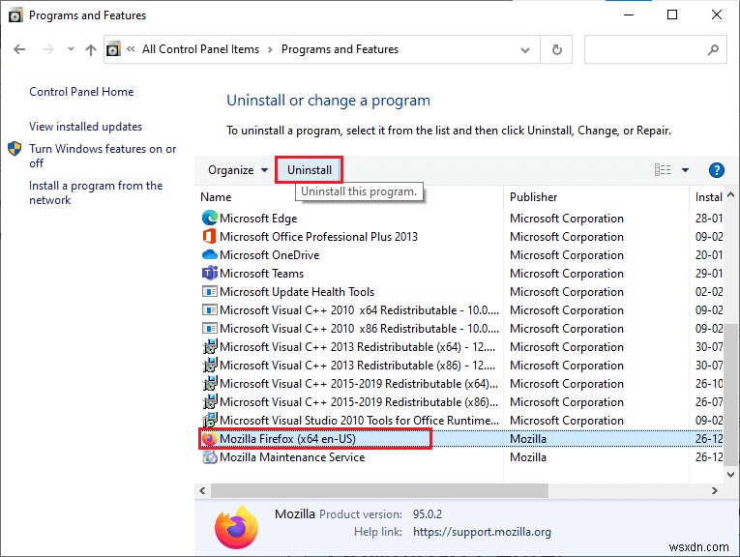Click the large Firefox logo in details pane
740x557 pixels.
[x=236, y=527]
